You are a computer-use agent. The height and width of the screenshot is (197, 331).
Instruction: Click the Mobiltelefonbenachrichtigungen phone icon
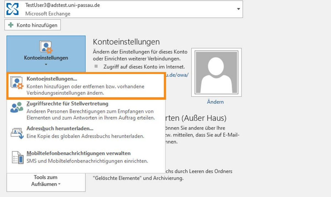(x=18, y=158)
